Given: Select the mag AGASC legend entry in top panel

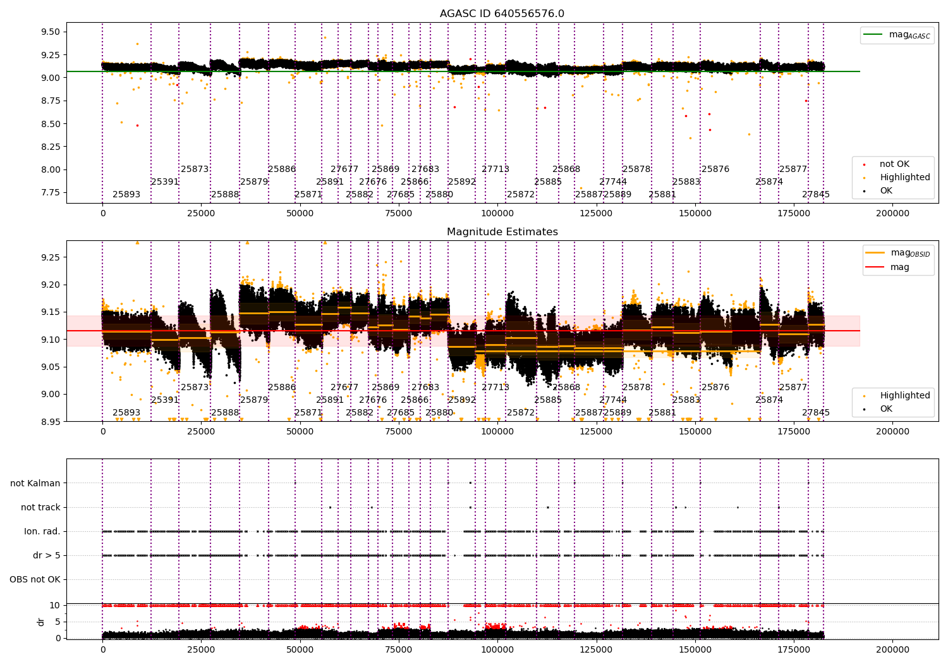Looking at the screenshot, I should pyautogui.click(x=897, y=35).
